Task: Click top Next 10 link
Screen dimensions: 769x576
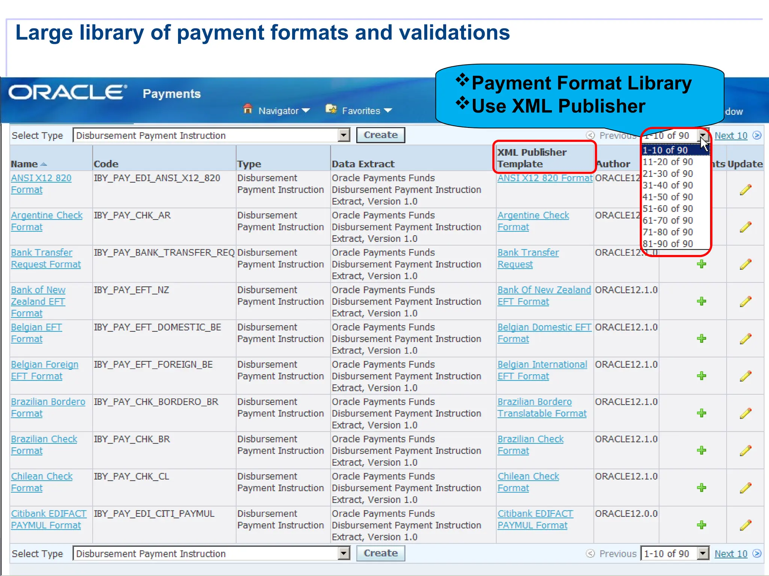Action: coord(731,135)
